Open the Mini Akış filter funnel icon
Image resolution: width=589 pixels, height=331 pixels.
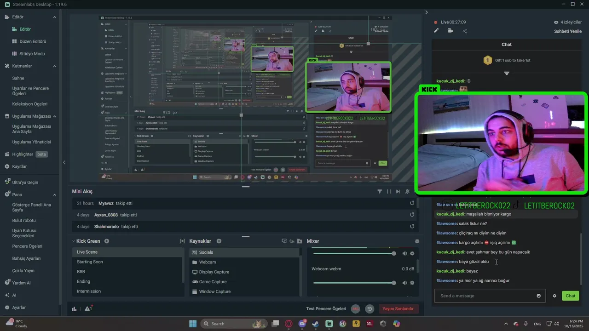click(380, 191)
